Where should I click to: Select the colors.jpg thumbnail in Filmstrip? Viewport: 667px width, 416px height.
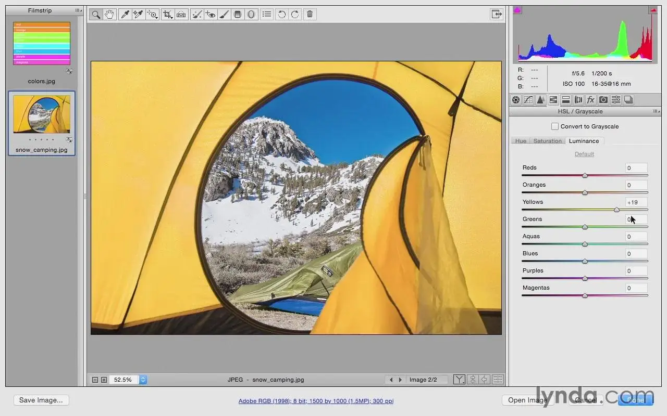click(42, 43)
